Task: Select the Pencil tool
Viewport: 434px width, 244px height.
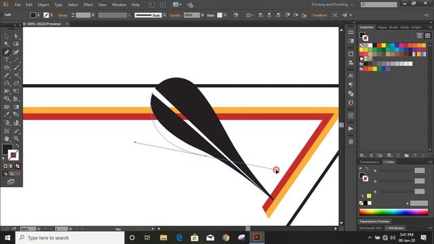Action: click(7, 75)
